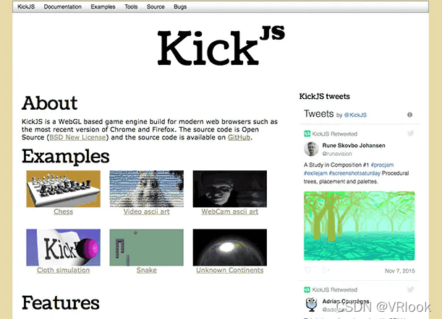The width and height of the screenshot is (442, 319).
Task: Follow the BSD New License link
Action: (x=77, y=137)
